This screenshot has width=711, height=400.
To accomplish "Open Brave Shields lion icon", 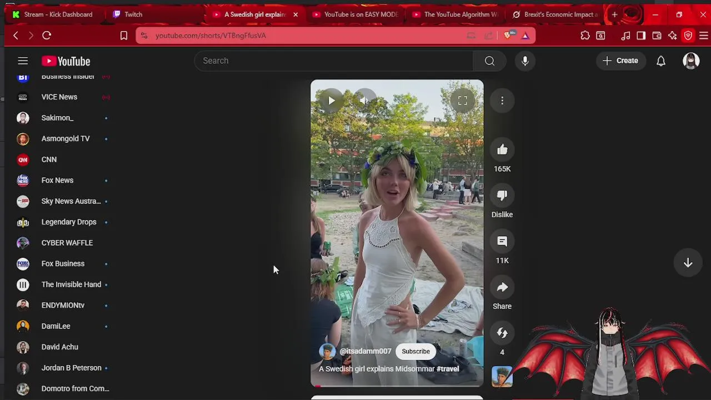I will coord(509,36).
